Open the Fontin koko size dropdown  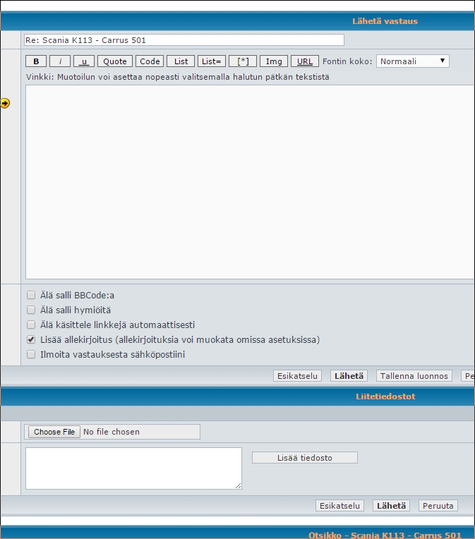pos(413,61)
